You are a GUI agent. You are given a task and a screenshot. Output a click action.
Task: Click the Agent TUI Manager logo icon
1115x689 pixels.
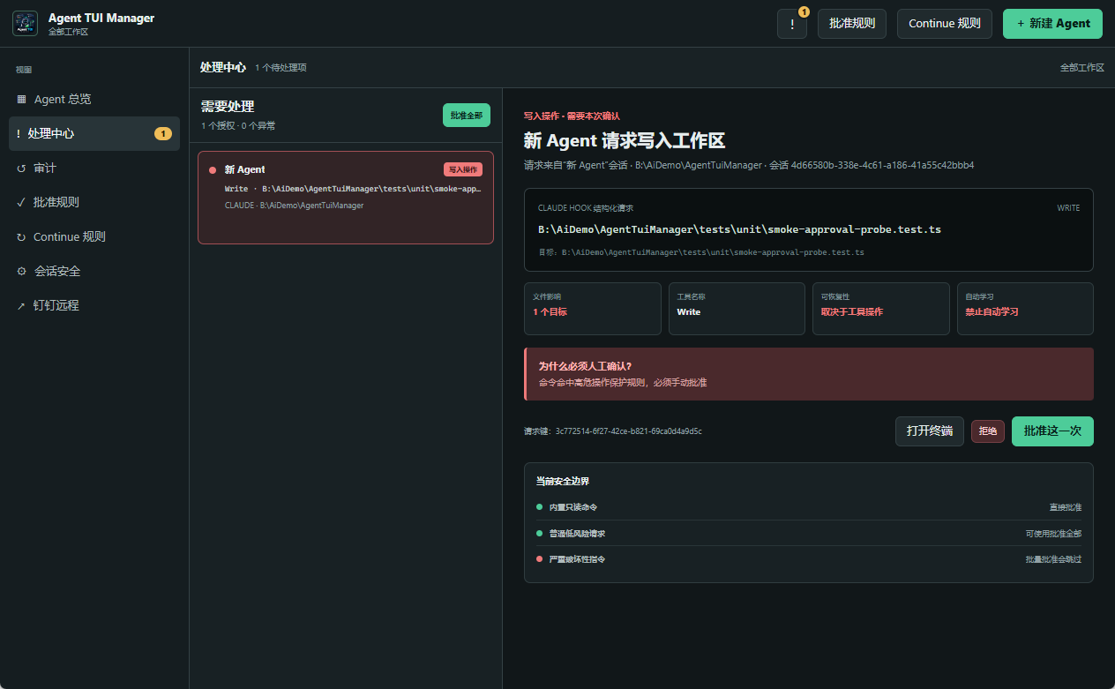tap(25, 23)
